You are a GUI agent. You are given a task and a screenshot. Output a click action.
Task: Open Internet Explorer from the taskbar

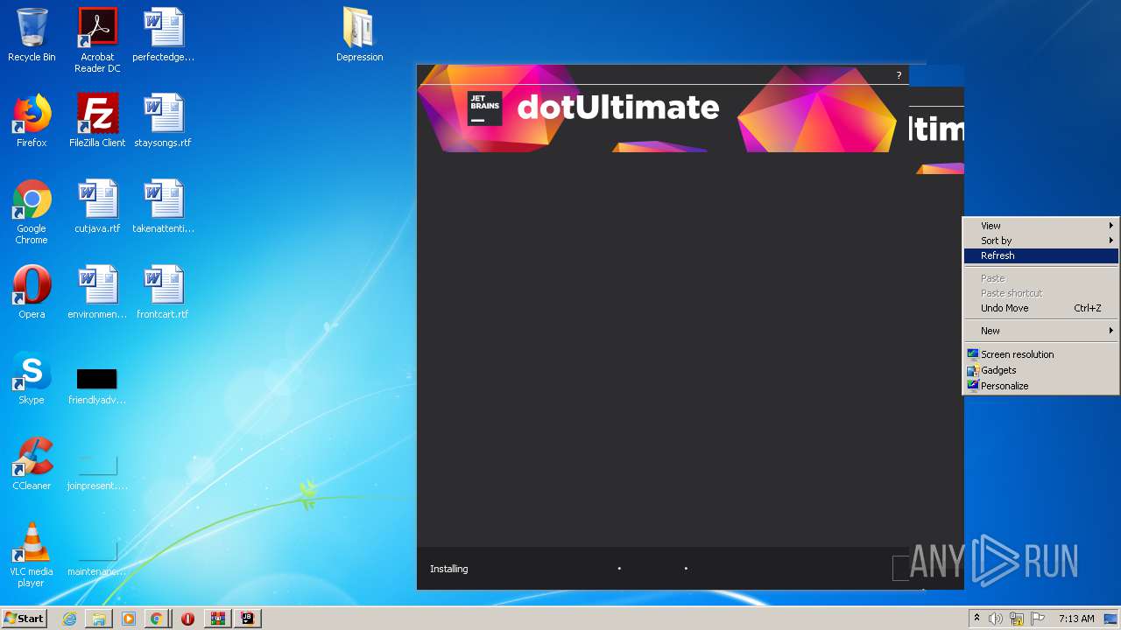69,619
